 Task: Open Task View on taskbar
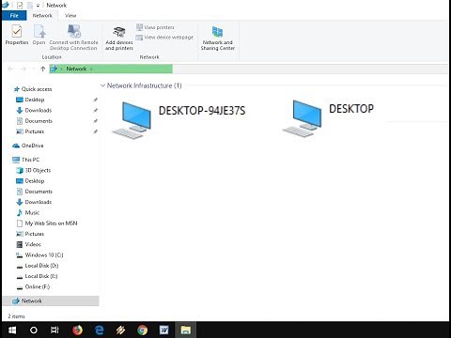click(x=54, y=330)
